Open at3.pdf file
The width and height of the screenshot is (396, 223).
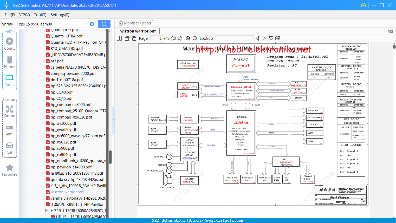[x=57, y=61]
